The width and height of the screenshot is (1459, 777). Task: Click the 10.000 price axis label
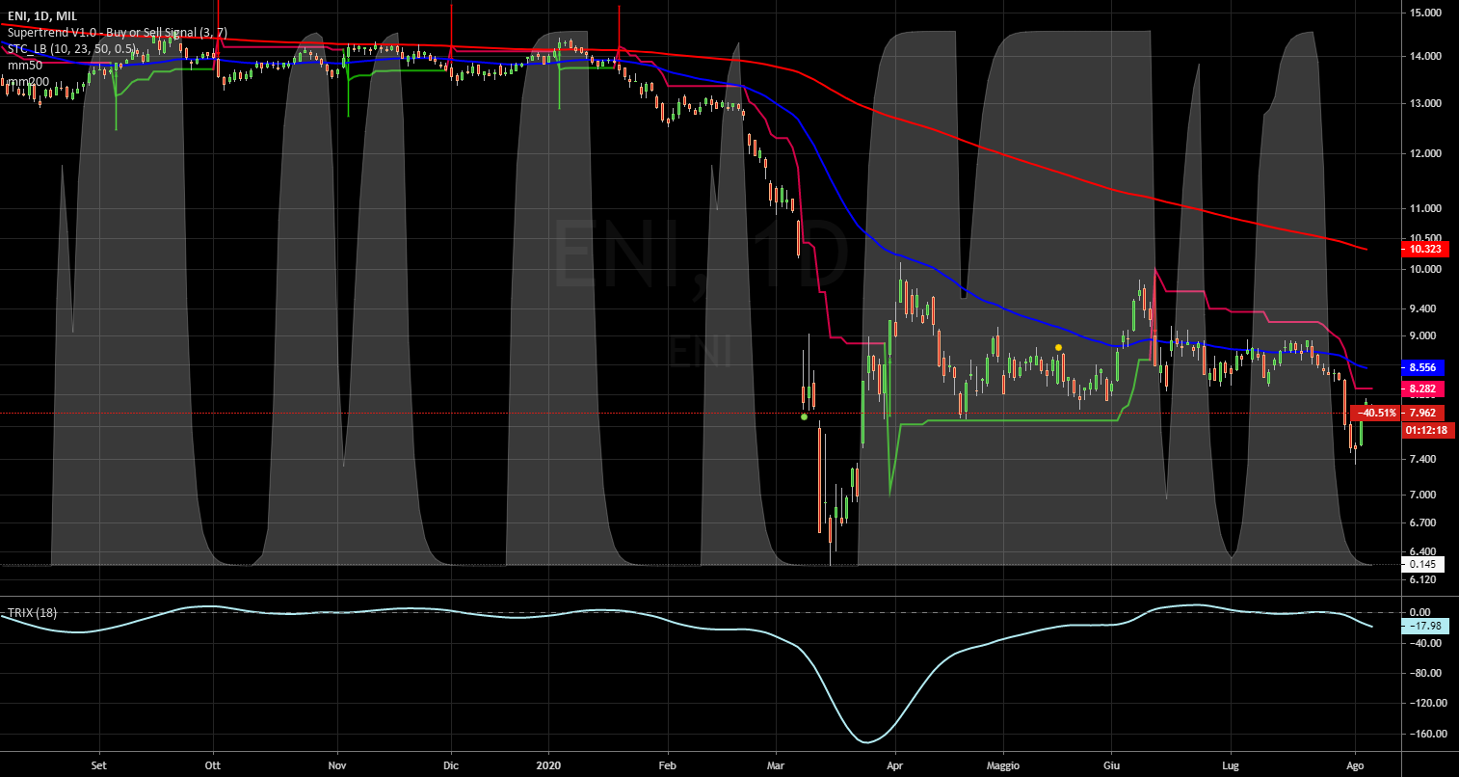coord(1424,269)
